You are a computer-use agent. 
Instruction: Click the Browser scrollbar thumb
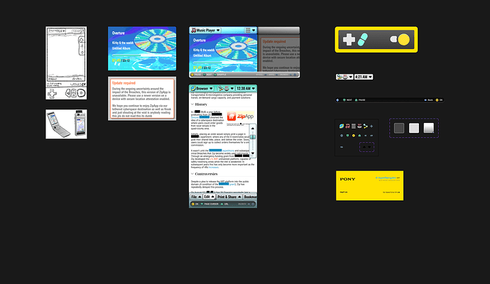(253, 137)
